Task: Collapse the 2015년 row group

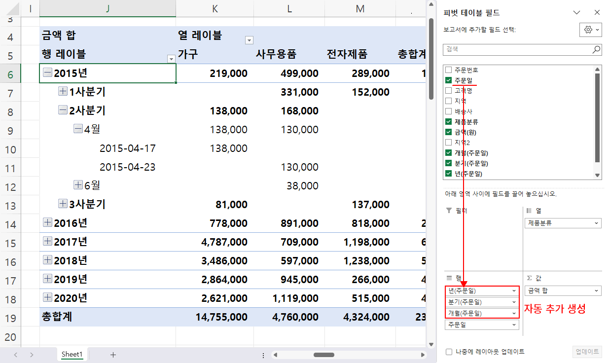Action: [x=47, y=73]
